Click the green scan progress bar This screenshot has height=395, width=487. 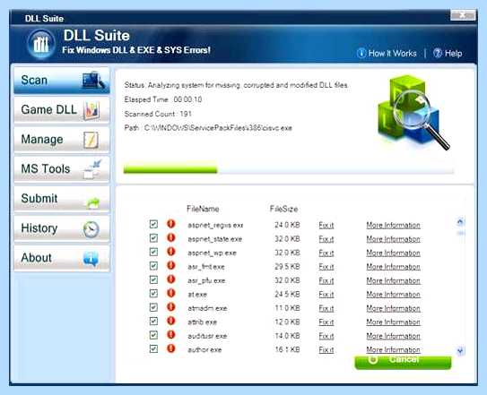170,169
